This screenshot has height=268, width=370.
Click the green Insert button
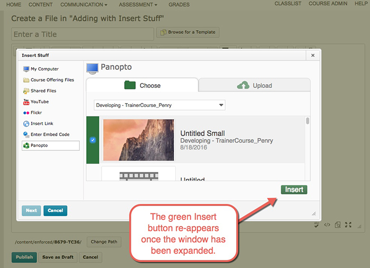294,190
